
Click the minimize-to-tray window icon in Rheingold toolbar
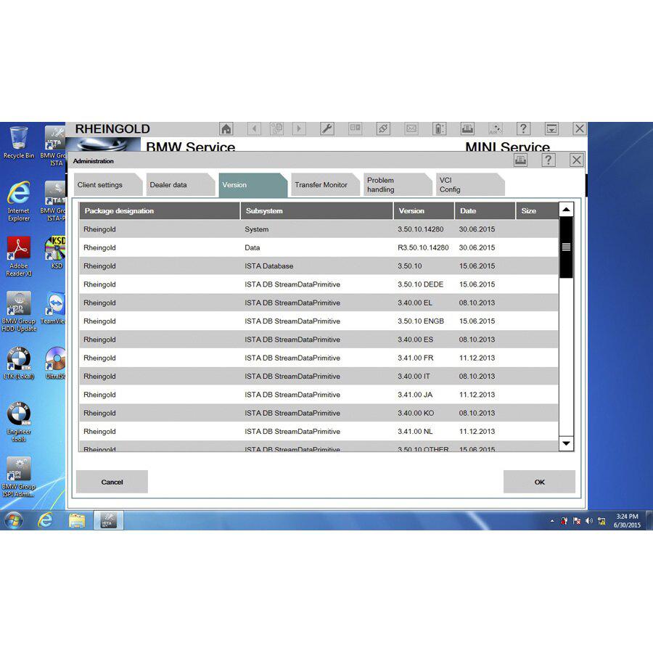point(551,128)
